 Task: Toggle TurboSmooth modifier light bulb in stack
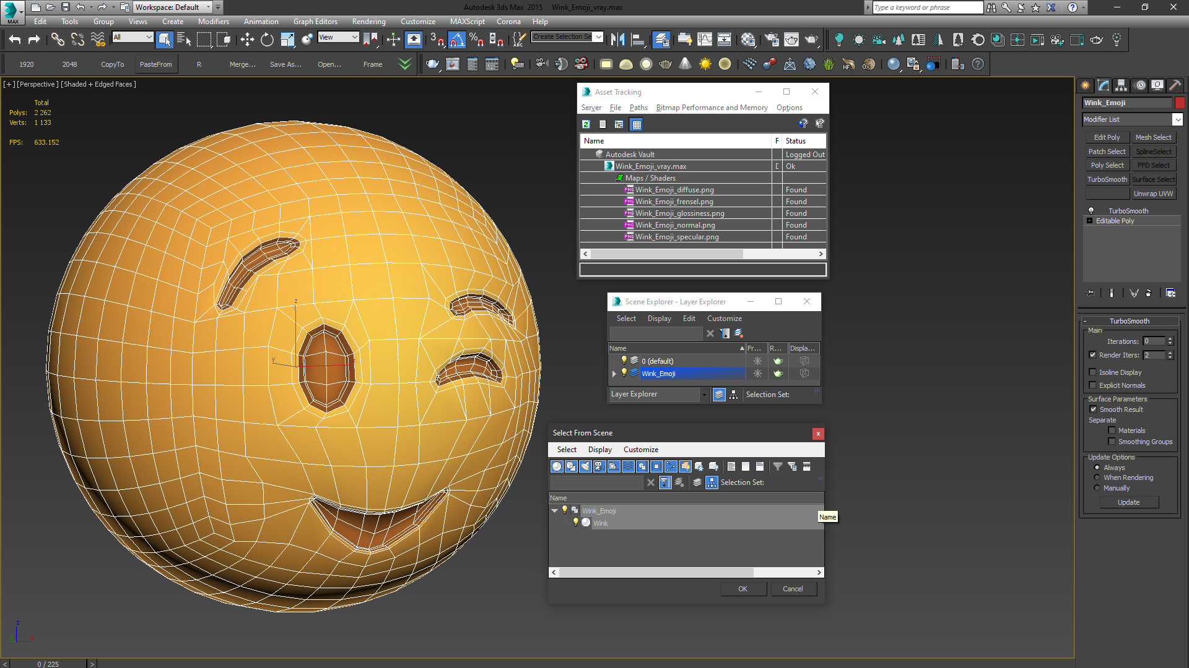pos(1091,210)
